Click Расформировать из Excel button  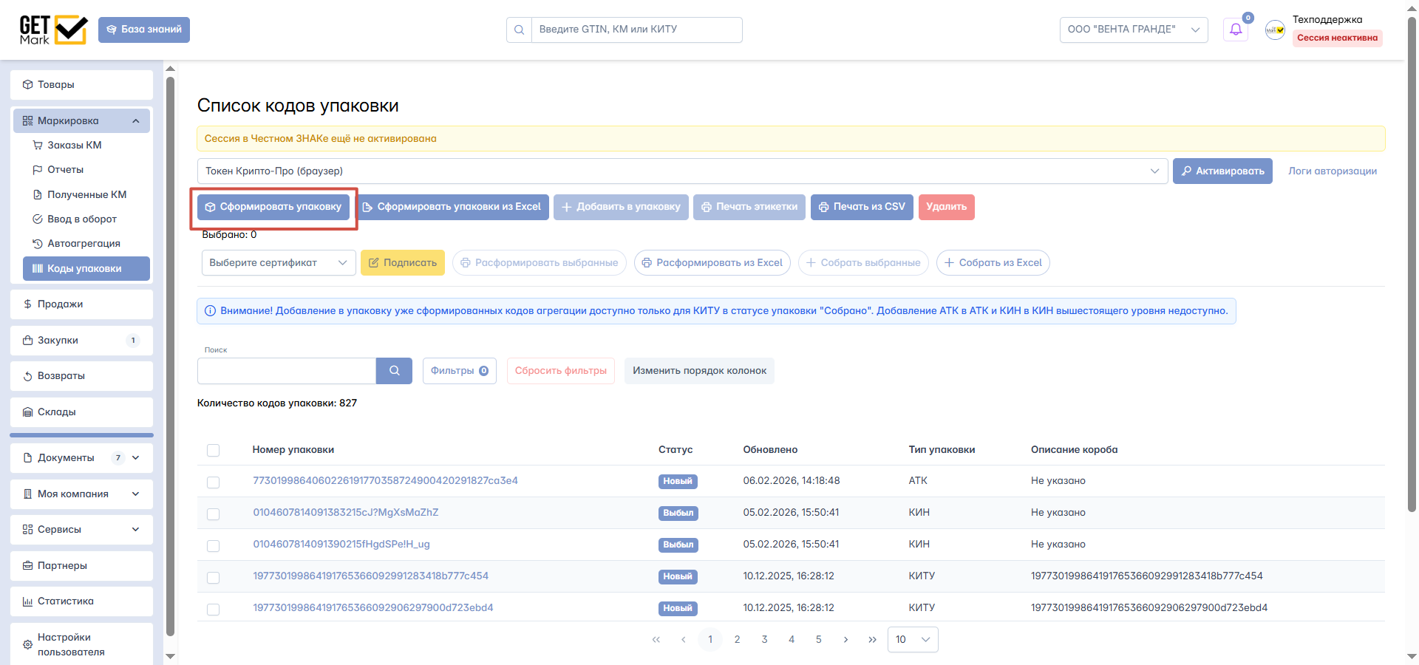pyautogui.click(x=712, y=263)
